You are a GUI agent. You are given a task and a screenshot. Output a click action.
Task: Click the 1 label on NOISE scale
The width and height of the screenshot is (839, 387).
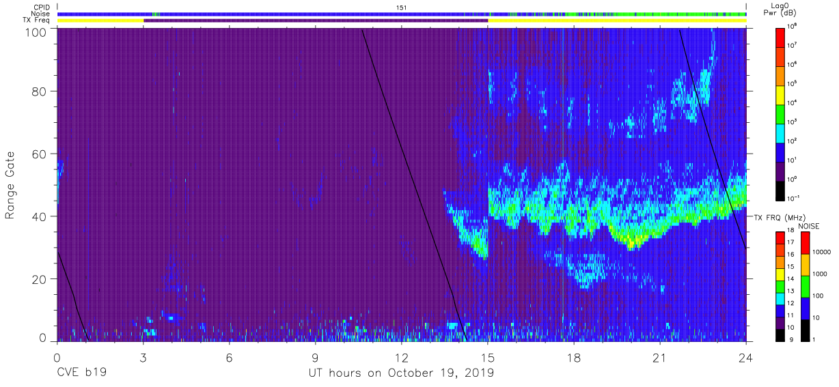(x=814, y=339)
